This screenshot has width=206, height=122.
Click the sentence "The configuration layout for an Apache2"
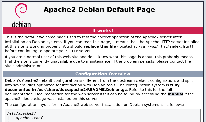(x=94, y=105)
